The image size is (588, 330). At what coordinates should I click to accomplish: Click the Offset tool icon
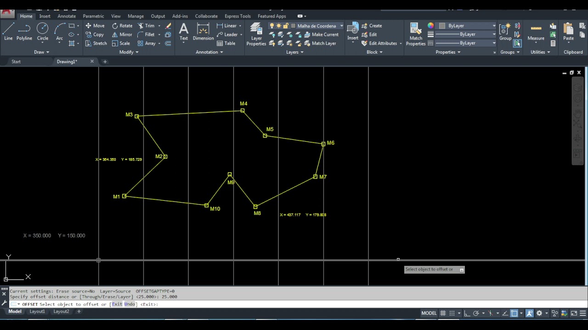click(168, 43)
